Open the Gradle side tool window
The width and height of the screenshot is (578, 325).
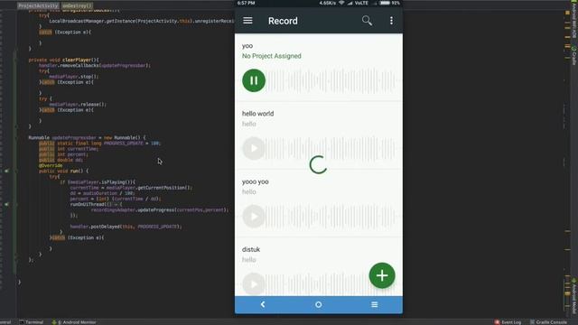click(x=574, y=55)
